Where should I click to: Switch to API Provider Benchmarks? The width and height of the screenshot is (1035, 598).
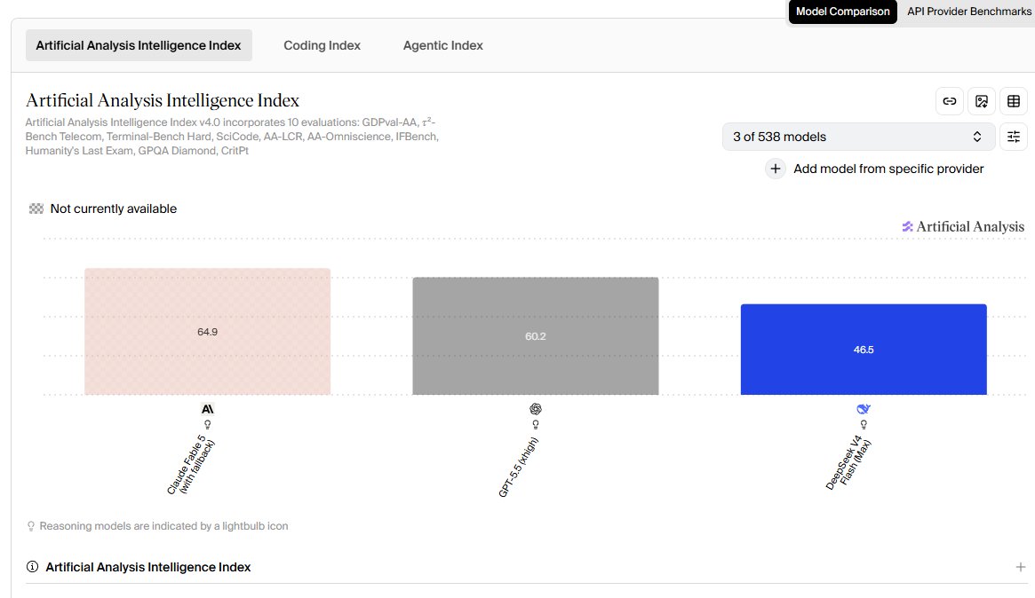tap(969, 12)
